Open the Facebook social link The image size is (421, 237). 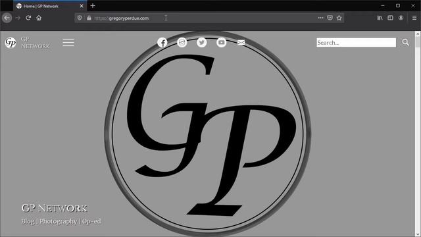(x=162, y=42)
